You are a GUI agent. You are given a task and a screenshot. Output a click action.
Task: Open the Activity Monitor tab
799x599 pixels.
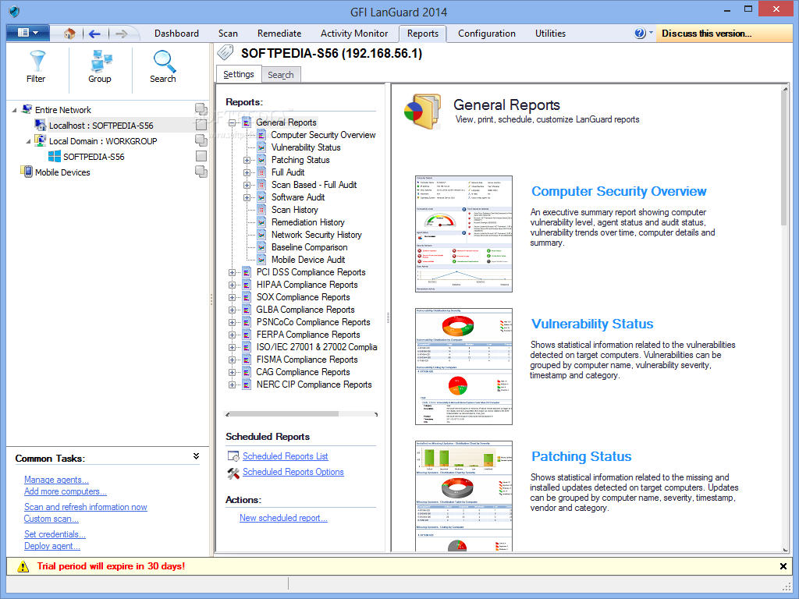354,33
